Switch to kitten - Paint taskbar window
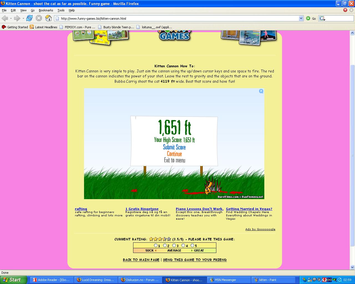Screen dimensions: 355x284 tap(273, 280)
